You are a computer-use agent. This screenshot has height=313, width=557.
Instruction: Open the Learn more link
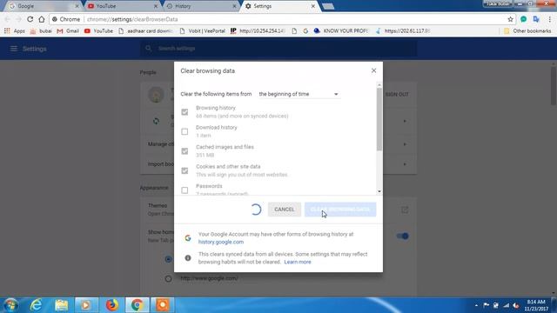(298, 262)
